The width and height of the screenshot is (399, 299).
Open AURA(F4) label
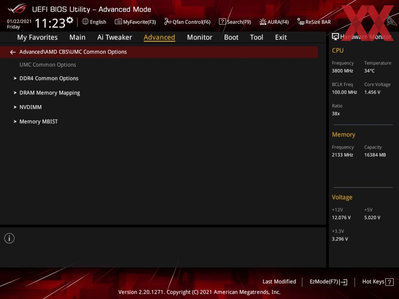coord(278,22)
